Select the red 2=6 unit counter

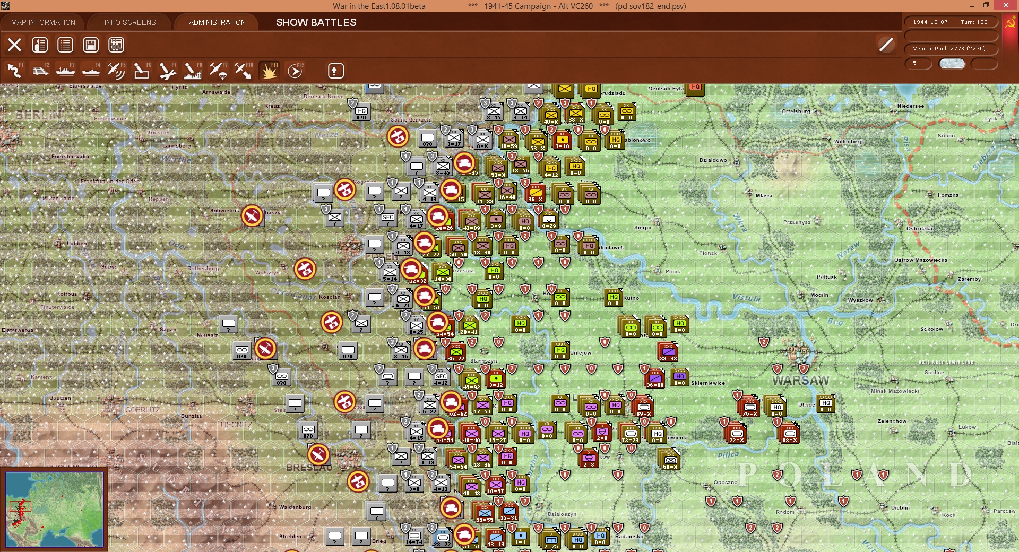click(602, 433)
